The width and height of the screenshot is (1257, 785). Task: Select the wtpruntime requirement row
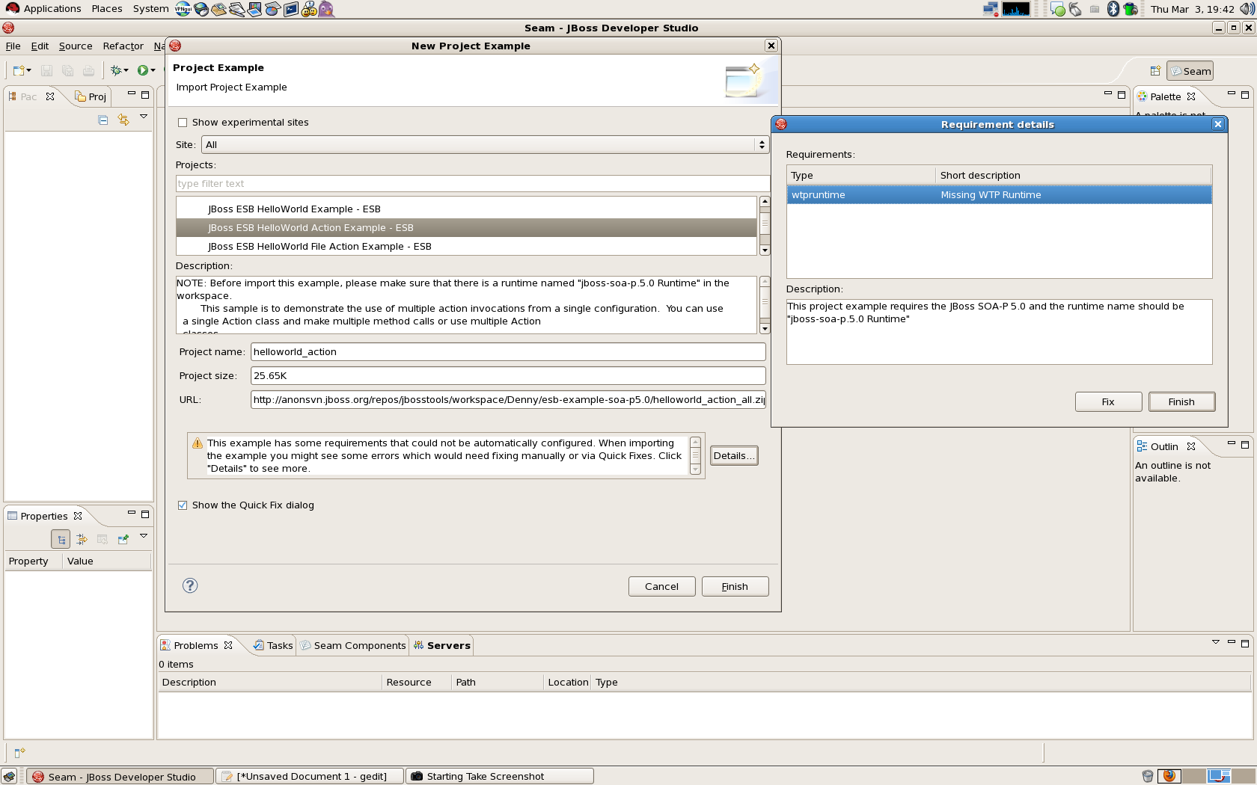click(x=999, y=195)
